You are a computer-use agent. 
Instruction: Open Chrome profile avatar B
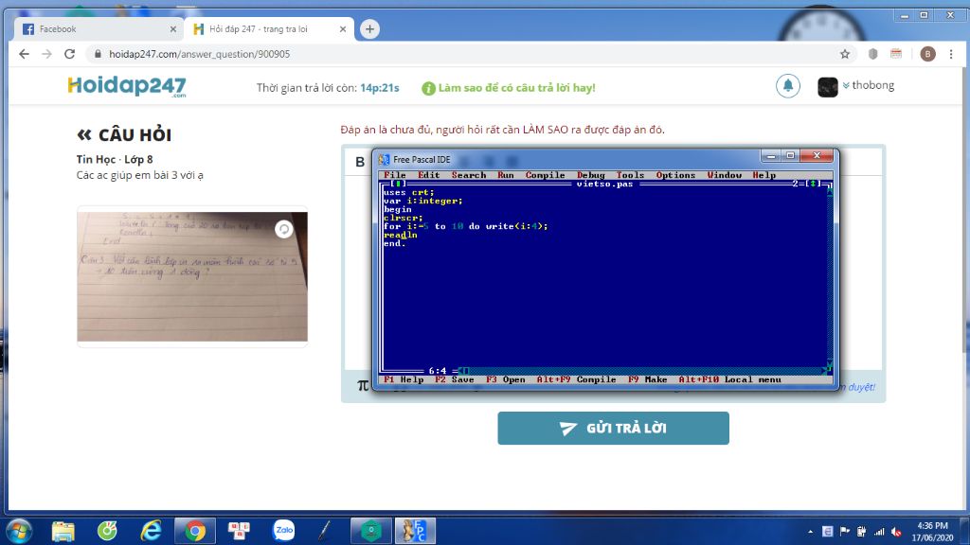click(x=927, y=54)
